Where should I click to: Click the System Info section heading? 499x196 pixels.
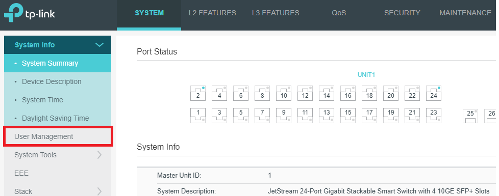tap(158, 147)
